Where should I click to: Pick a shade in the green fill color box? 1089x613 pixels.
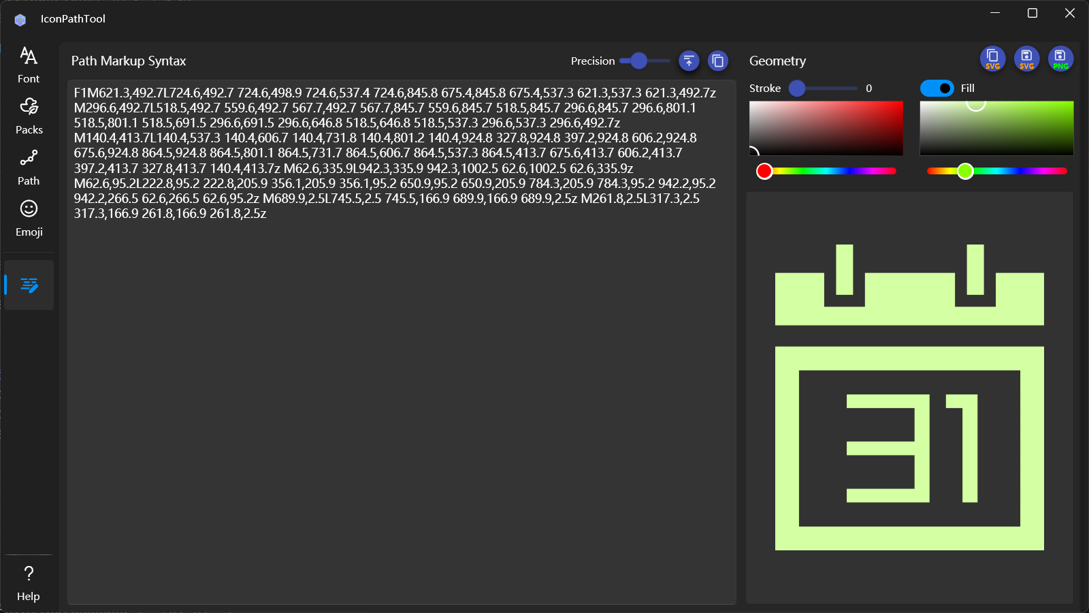pos(996,128)
